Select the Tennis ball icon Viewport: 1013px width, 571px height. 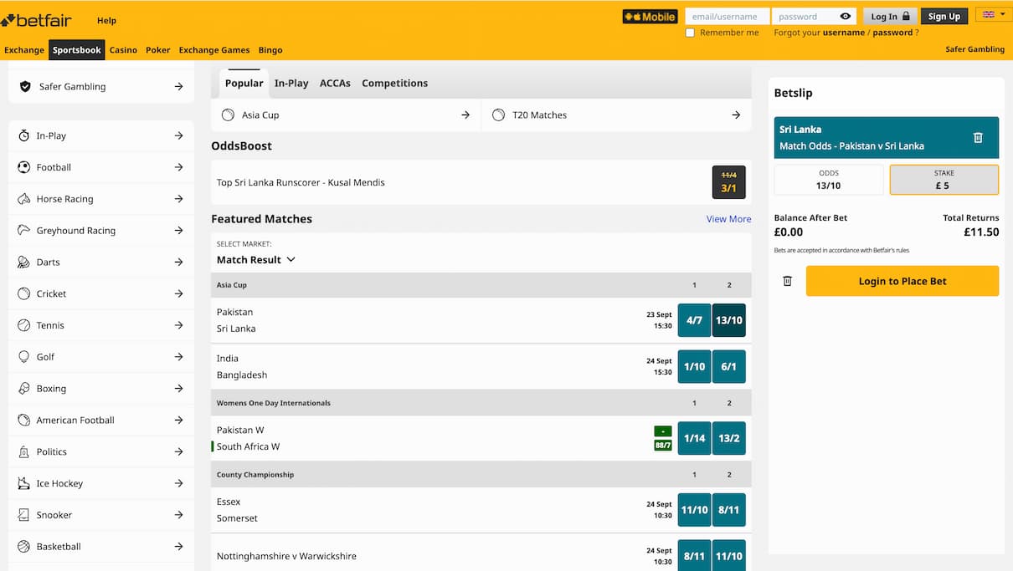(x=23, y=325)
